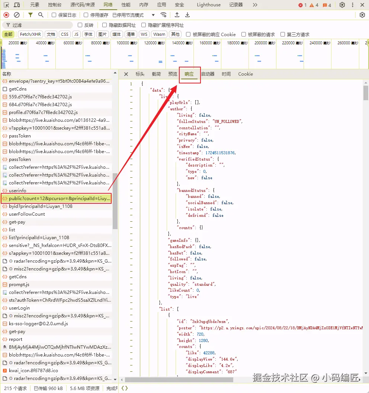Select the public?count=12 request row
369x393 pixels.
[x=56, y=198]
